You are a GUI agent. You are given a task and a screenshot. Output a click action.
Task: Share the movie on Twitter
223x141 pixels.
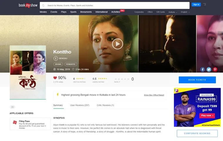click(x=209, y=69)
